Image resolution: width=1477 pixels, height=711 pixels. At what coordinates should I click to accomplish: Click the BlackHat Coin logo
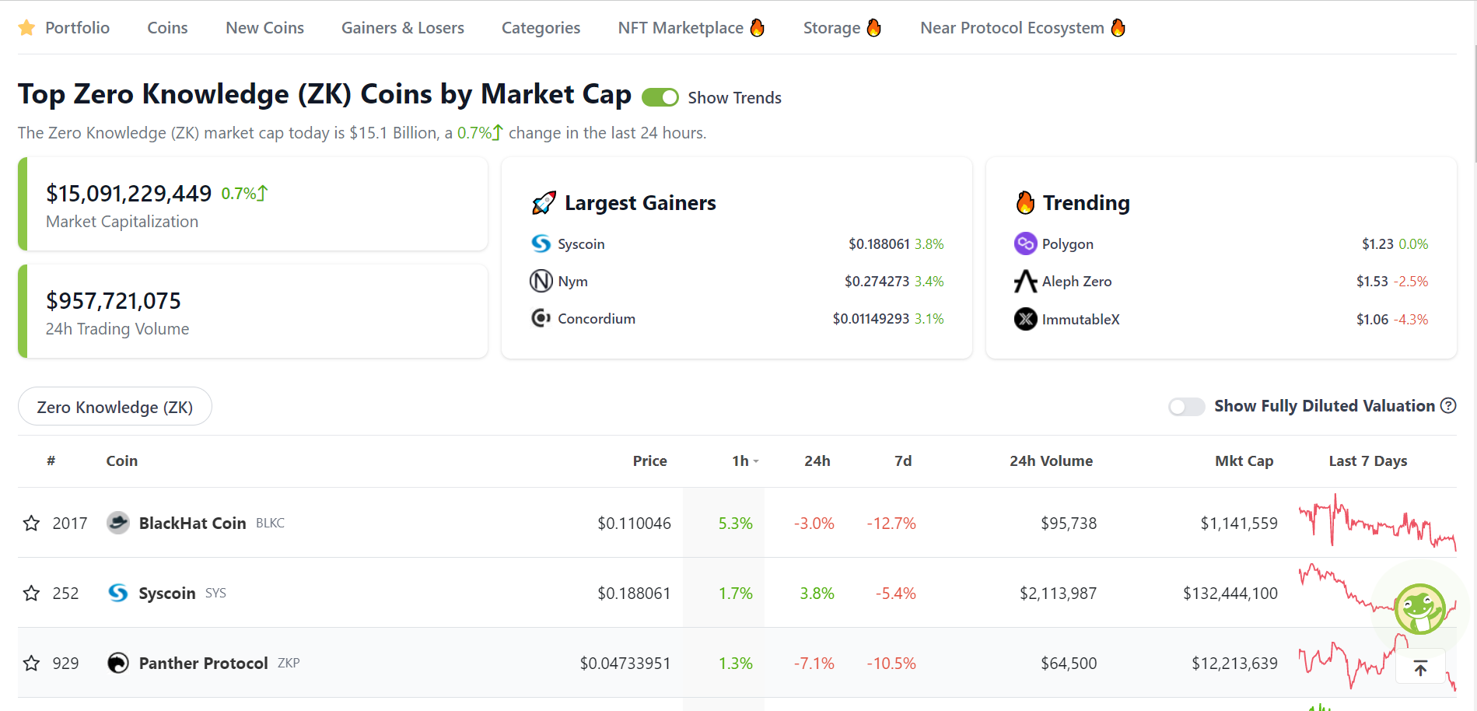118,523
